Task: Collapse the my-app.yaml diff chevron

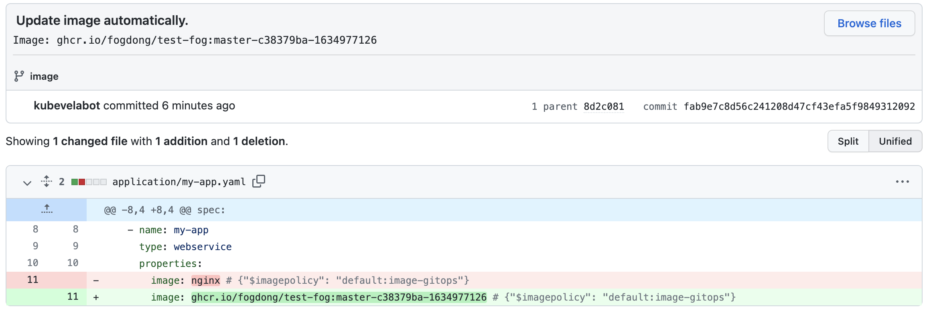Action: pyautogui.click(x=27, y=183)
